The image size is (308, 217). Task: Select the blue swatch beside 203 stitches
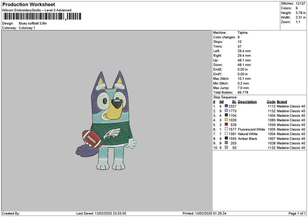pos(226,143)
